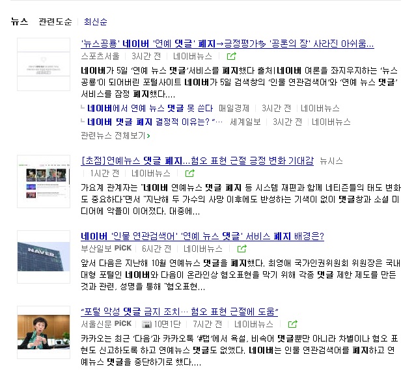Click the '6시간 전' timestamp

pos(157,248)
